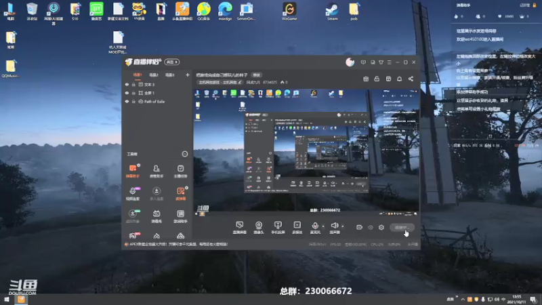Image resolution: width=542 pixels, height=305 pixels.
Task: Toggle preview eye icon in control bar
Action: [x=371, y=227]
